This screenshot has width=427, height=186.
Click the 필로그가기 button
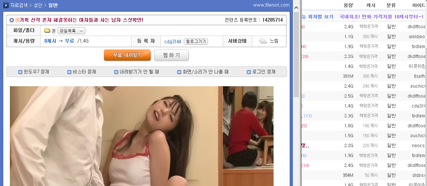click(x=196, y=41)
